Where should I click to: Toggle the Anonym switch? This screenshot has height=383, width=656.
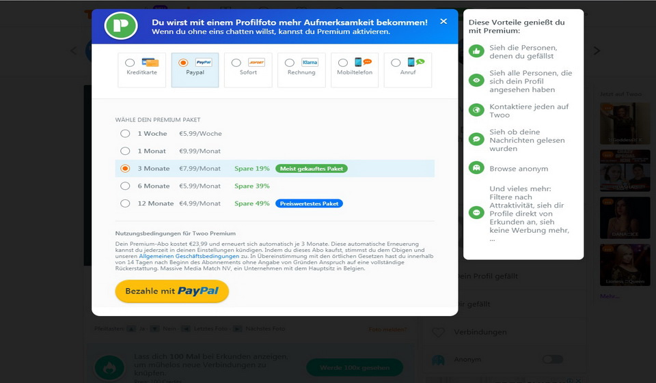click(553, 359)
